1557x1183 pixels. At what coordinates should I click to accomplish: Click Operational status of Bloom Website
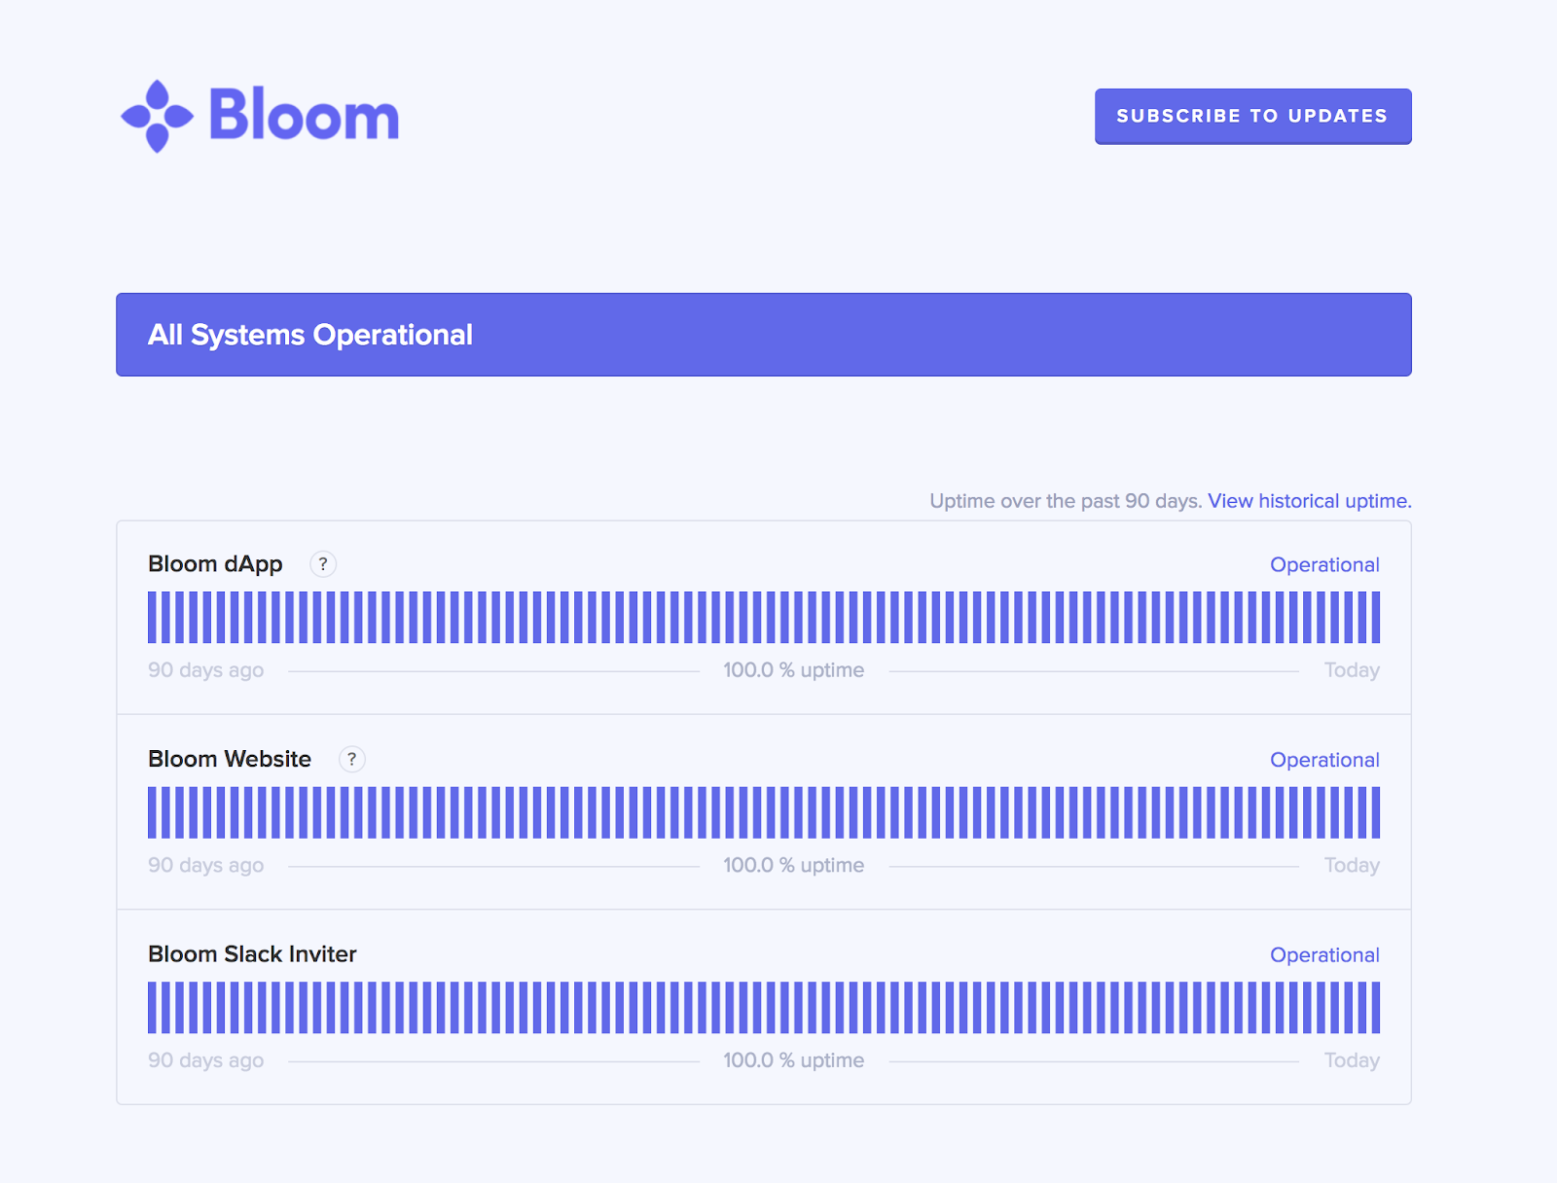pyautogui.click(x=1324, y=760)
